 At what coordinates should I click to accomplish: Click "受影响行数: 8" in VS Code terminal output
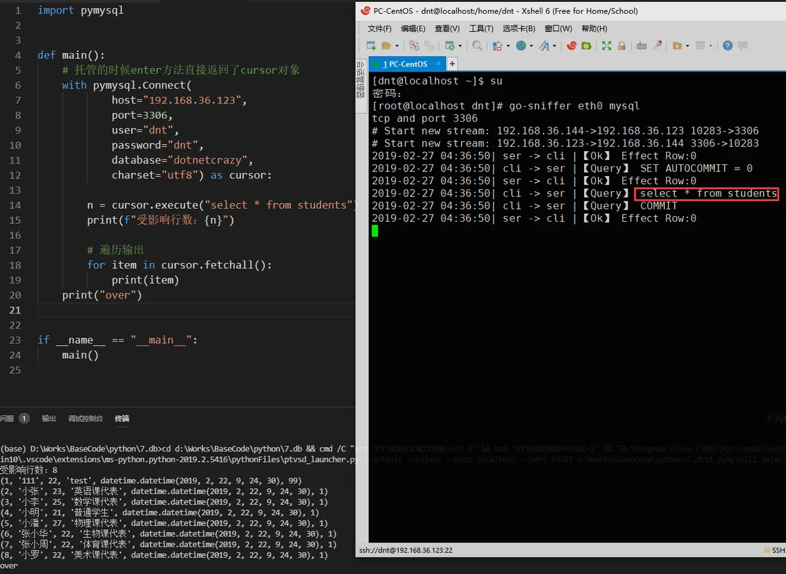[x=29, y=470]
